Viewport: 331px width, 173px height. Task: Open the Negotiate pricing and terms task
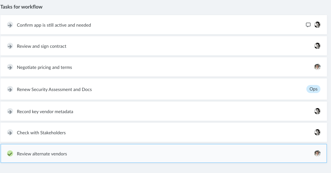tap(44, 67)
